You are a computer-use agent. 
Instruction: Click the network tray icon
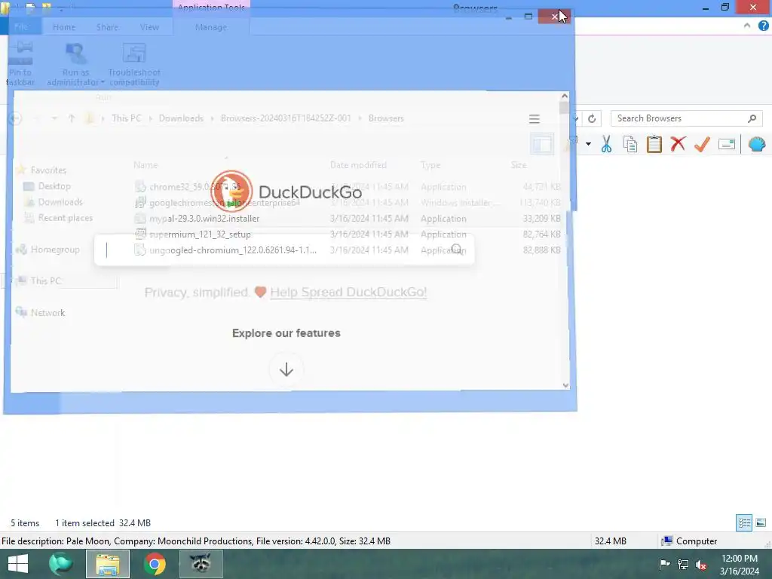[x=683, y=564]
